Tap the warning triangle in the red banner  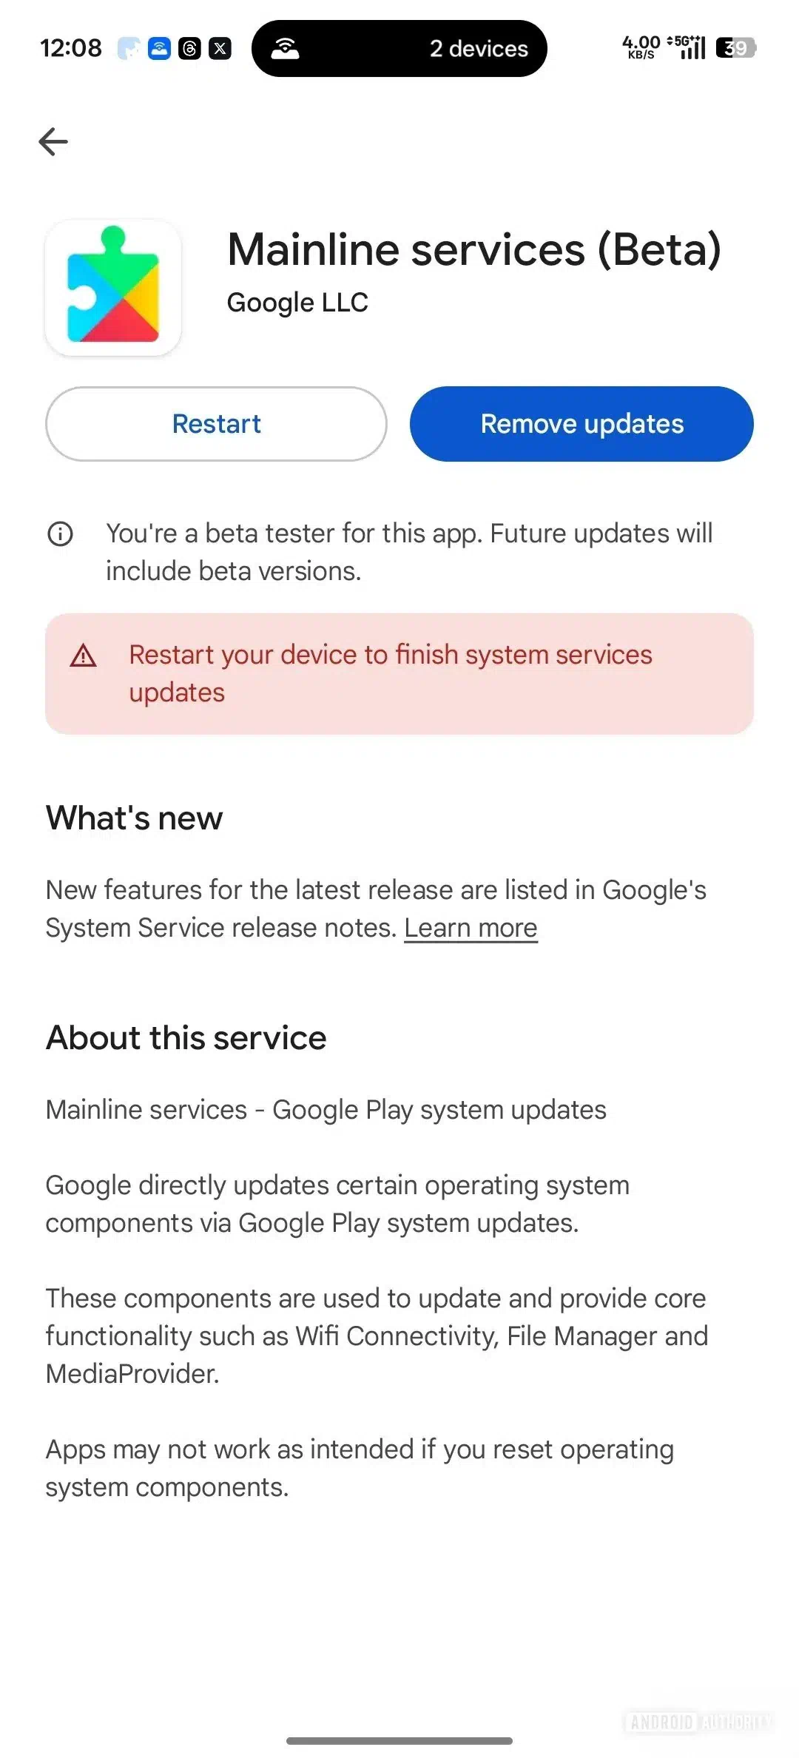click(x=84, y=656)
